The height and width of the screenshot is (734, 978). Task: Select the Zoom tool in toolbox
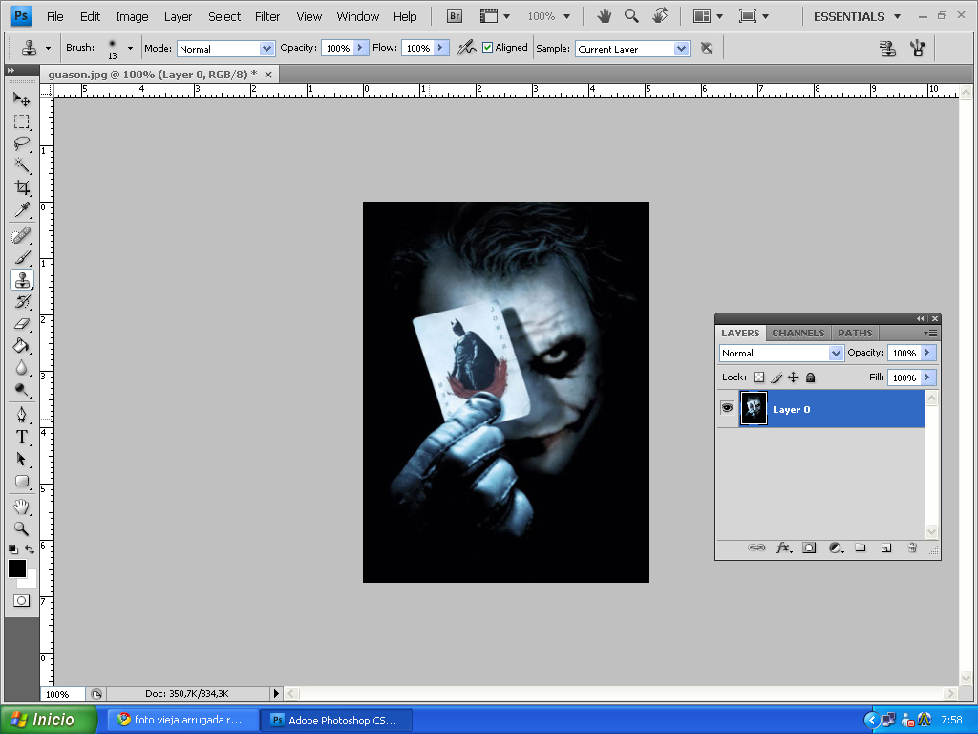21,529
